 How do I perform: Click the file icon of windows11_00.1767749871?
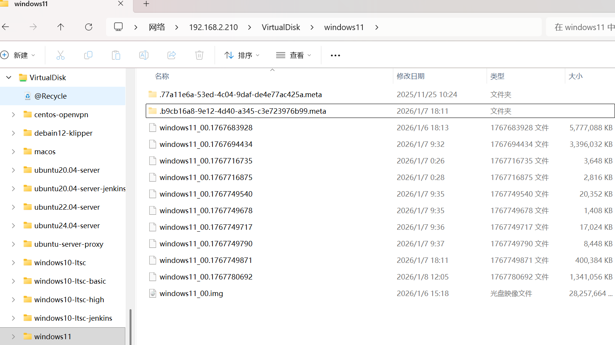click(153, 260)
